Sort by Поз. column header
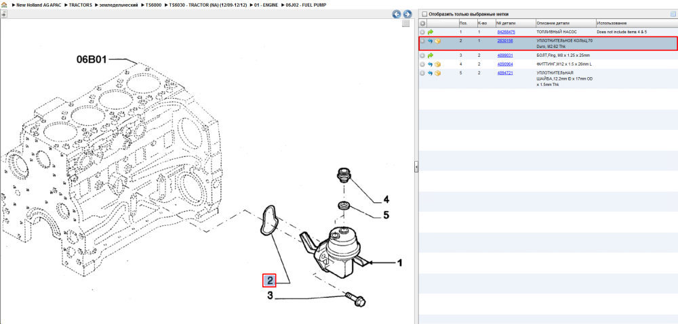This screenshot has height=324, width=678. (x=467, y=23)
